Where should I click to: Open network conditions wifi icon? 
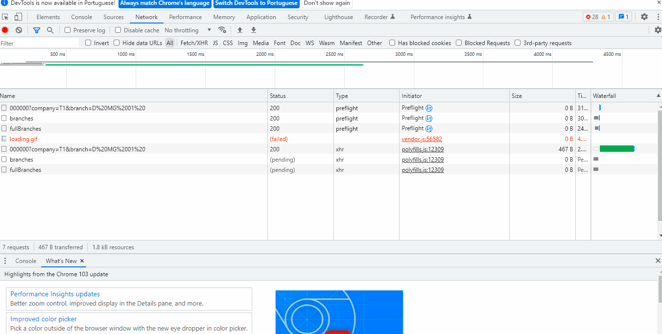click(222, 30)
